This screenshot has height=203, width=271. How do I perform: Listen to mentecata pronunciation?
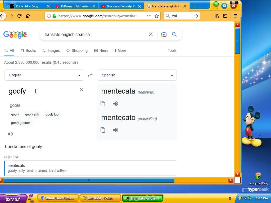[x=115, y=104]
